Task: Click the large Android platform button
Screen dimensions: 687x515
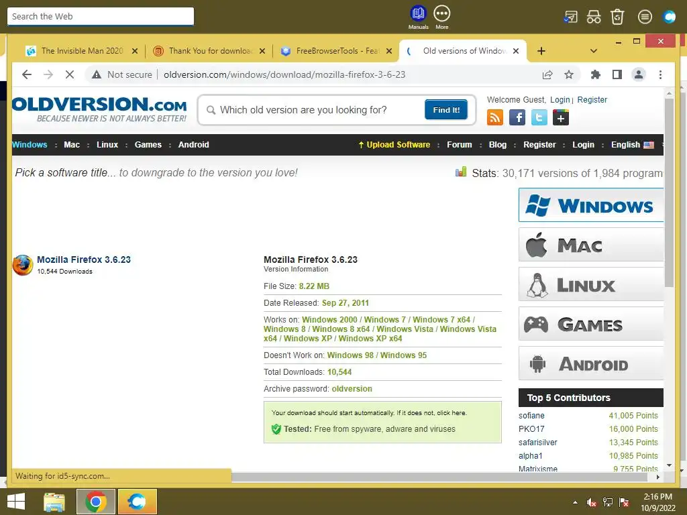Action: click(591, 363)
